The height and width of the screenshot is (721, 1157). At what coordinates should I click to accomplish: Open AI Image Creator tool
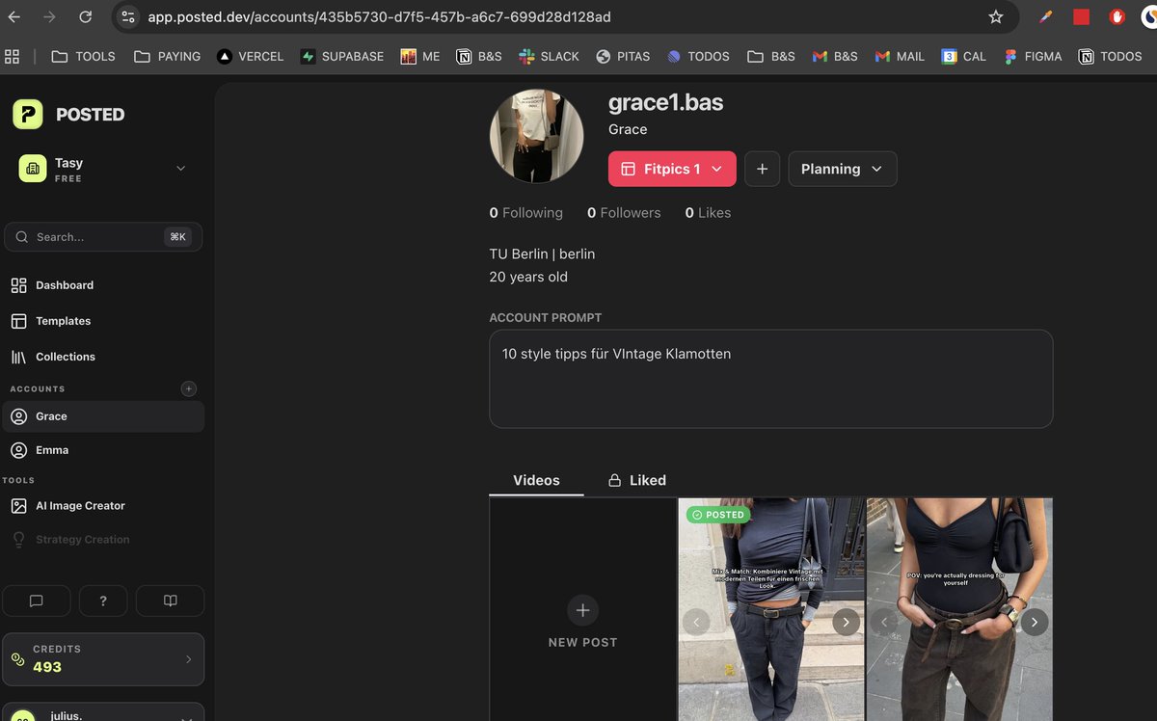click(x=80, y=506)
